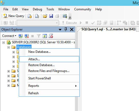Click the Parse checkmark icon
Screen dimensions: 139x111
(x=93, y=23)
